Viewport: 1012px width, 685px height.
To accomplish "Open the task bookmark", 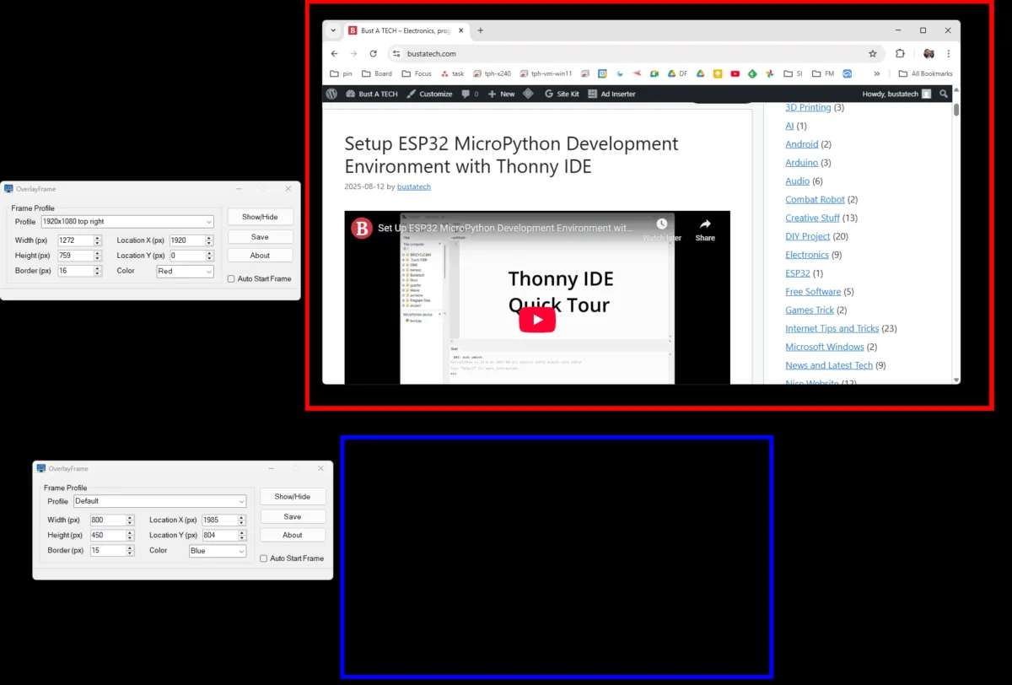I will 453,73.
